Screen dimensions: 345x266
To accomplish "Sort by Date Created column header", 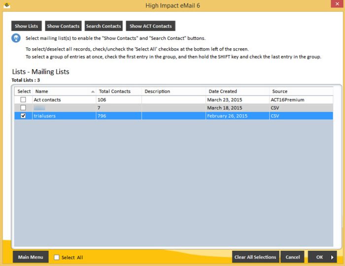I will click(x=238, y=91).
